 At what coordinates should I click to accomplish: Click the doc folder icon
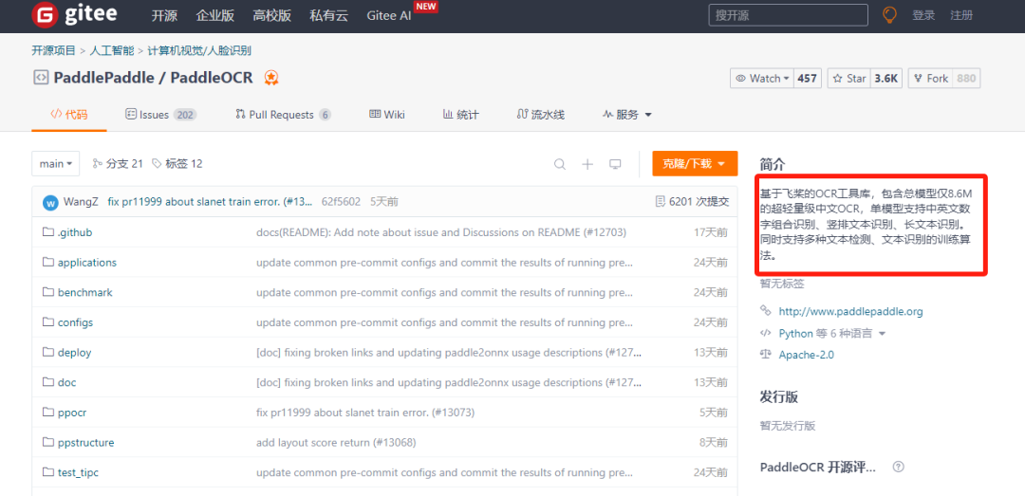(47, 382)
